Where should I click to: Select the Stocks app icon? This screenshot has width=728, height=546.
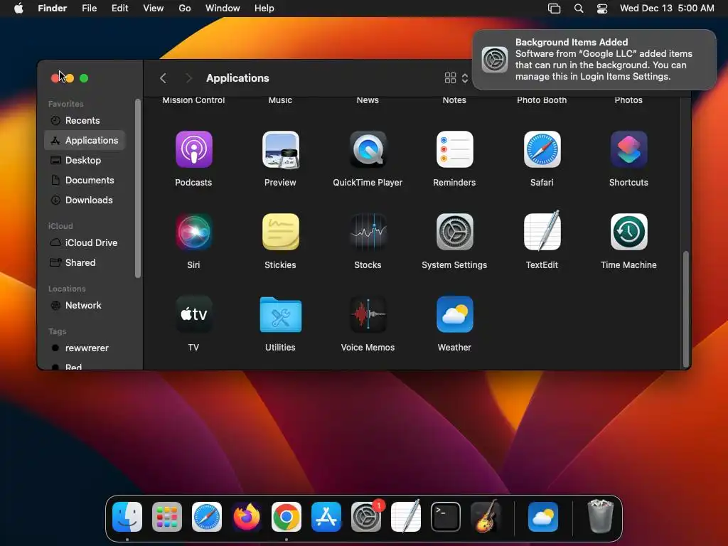coord(368,232)
